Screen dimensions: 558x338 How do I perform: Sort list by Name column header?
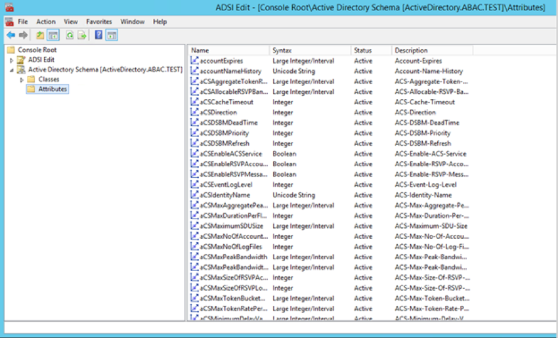pos(229,50)
